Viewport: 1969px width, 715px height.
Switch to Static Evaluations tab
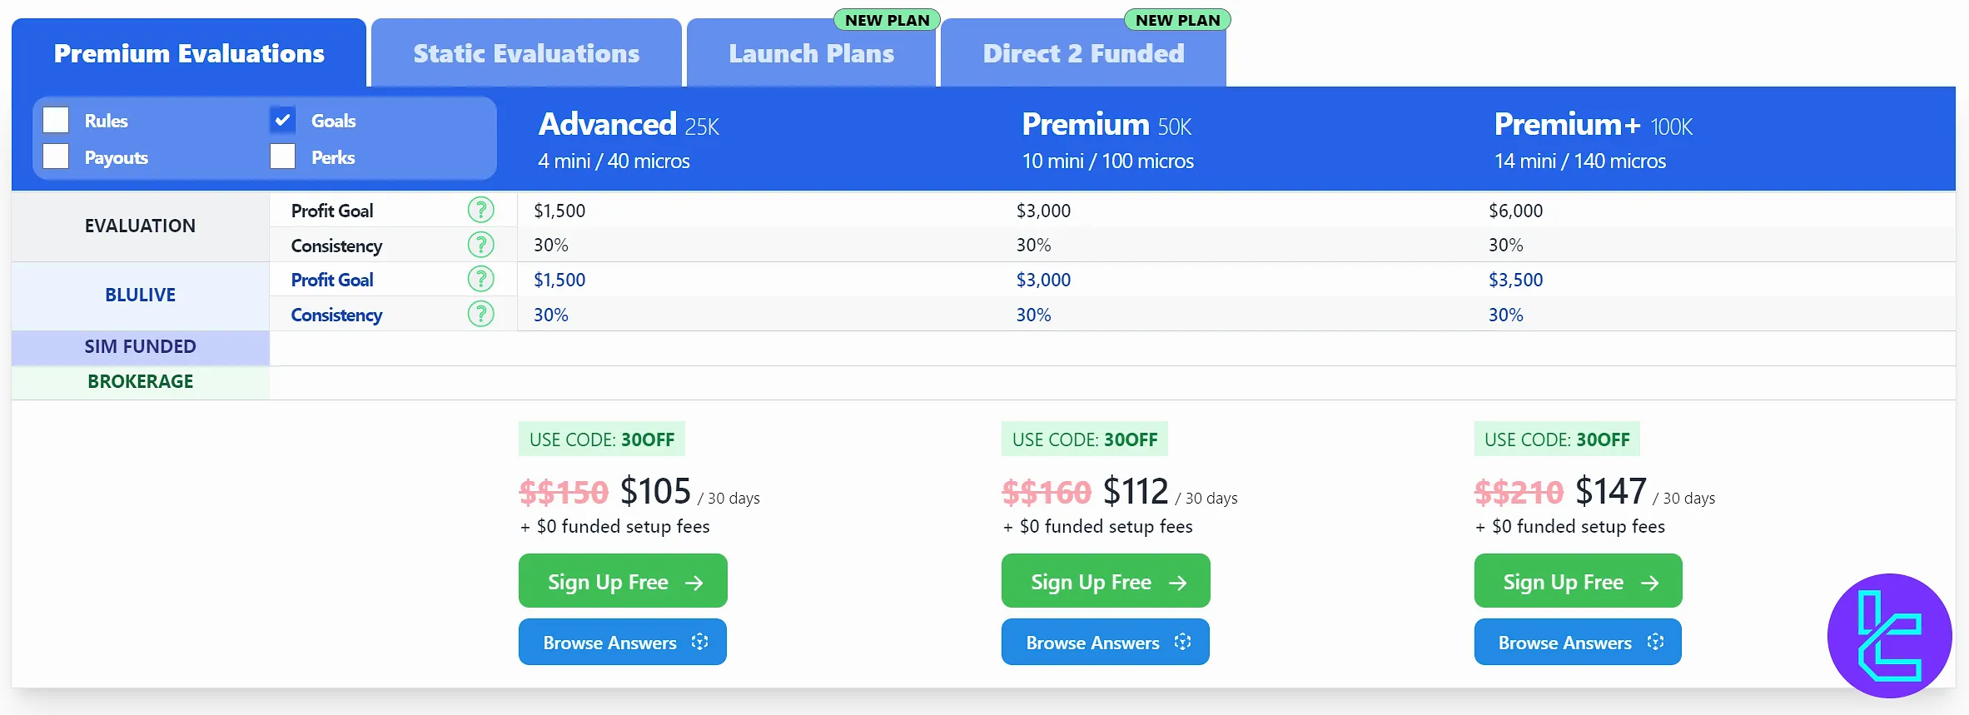526,54
